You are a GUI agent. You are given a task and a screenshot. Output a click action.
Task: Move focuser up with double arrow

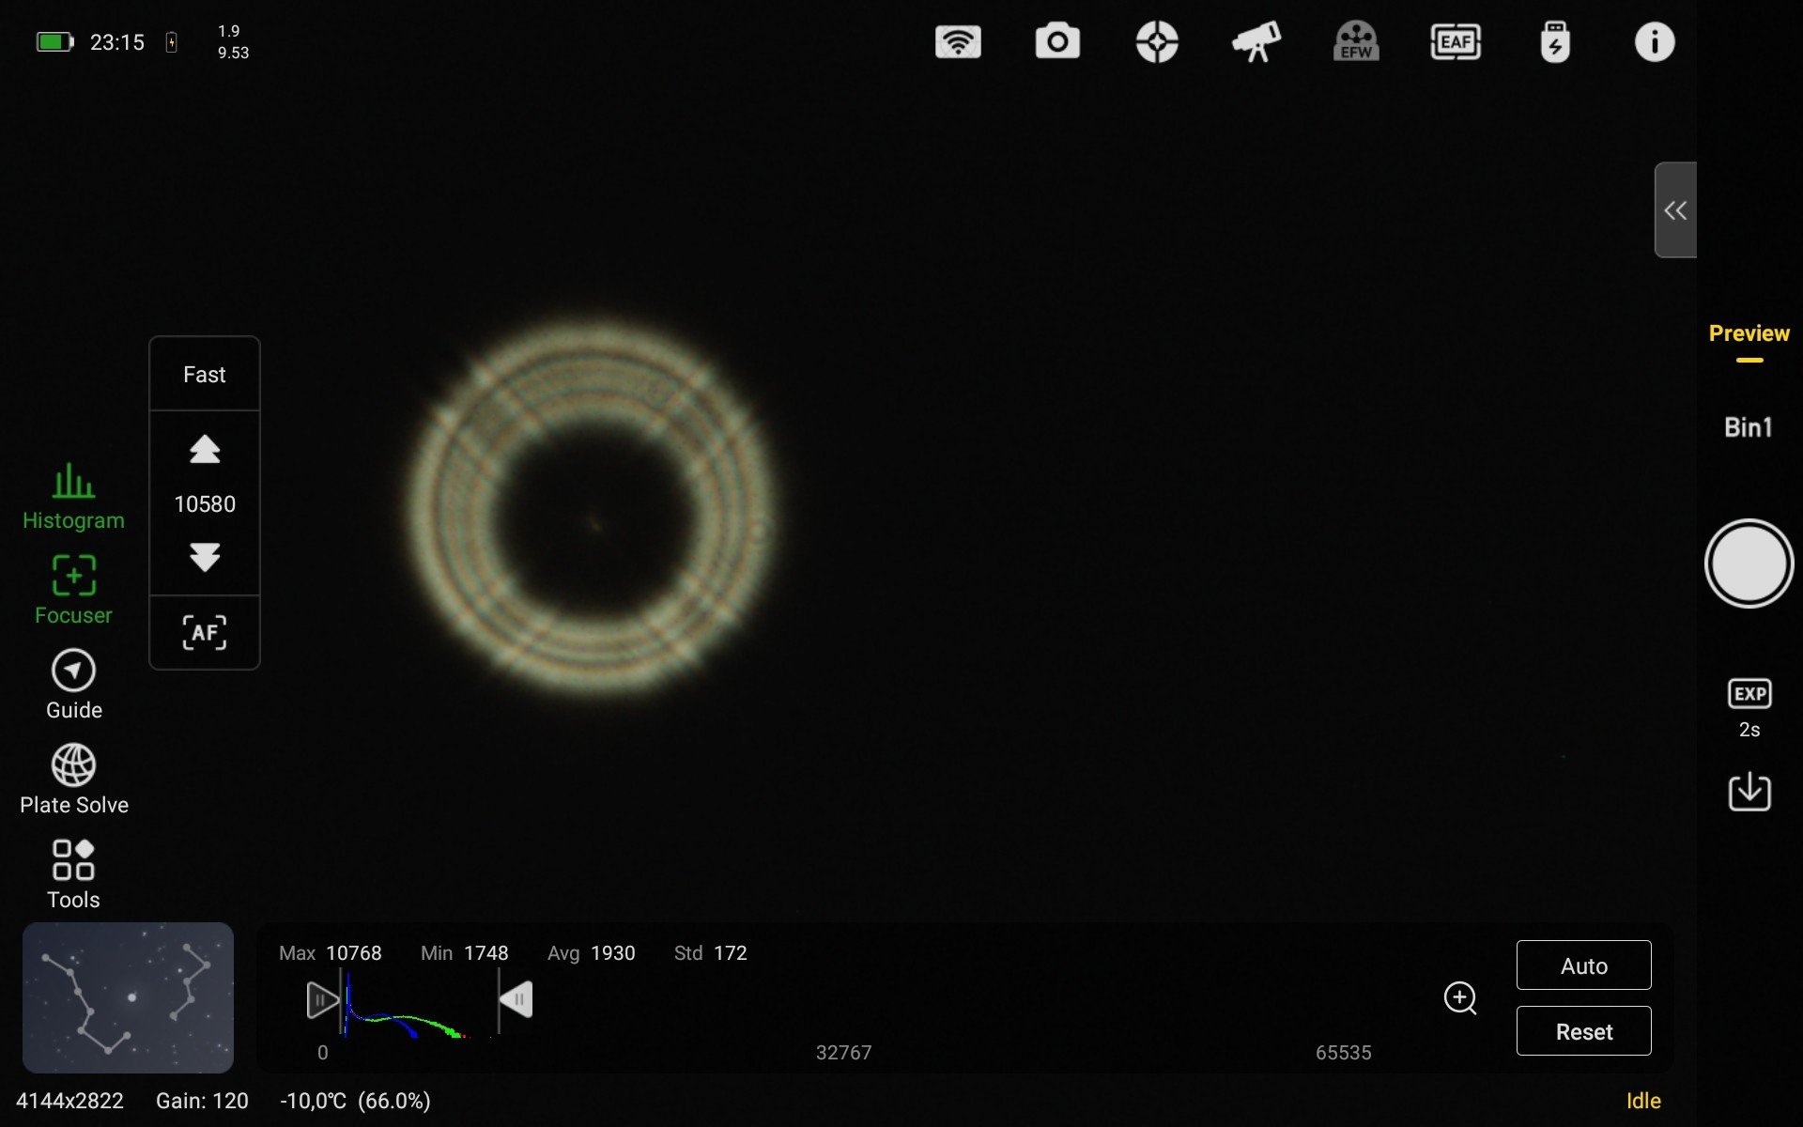pos(205,450)
